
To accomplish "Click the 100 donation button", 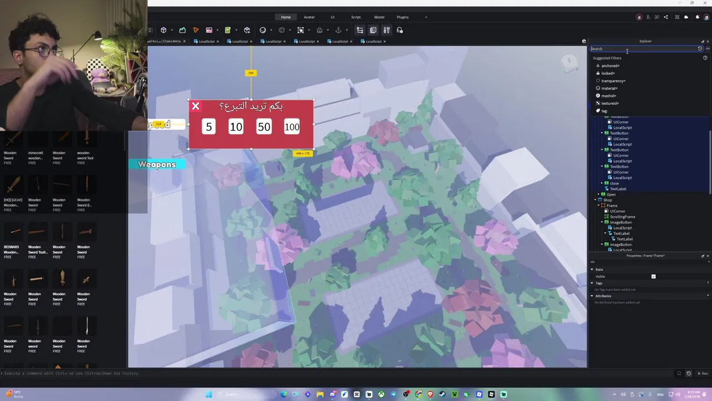I will tap(292, 127).
